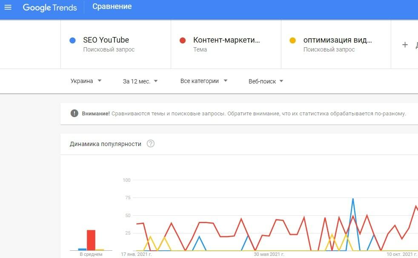Click the 17 янв. 2021 г. axis label

tap(136, 254)
